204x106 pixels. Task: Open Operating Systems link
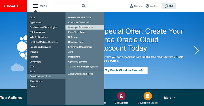[78, 62]
